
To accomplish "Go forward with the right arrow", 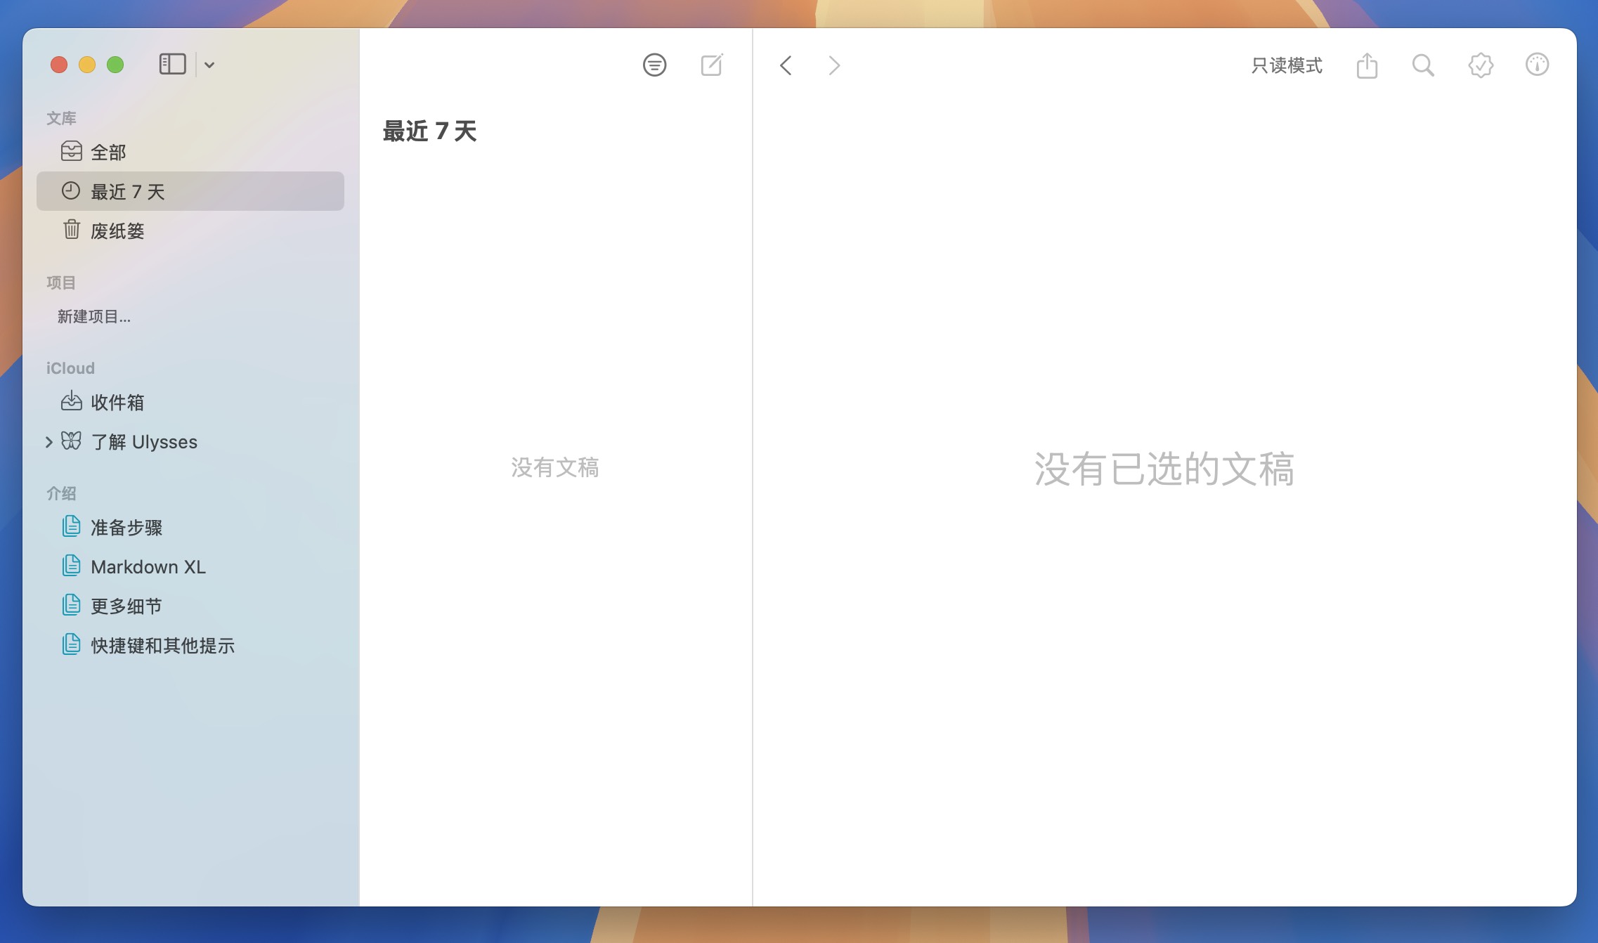I will click(834, 65).
